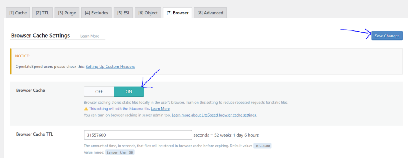
Task: Focus the Browser Cache TTL input field
Action: point(138,135)
